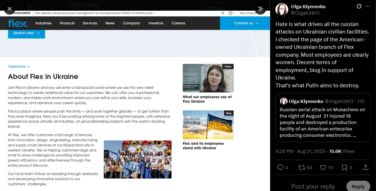Click the search magnifier icon on Flex site
Screen dimensions: 376x191
click(x=223, y=13)
